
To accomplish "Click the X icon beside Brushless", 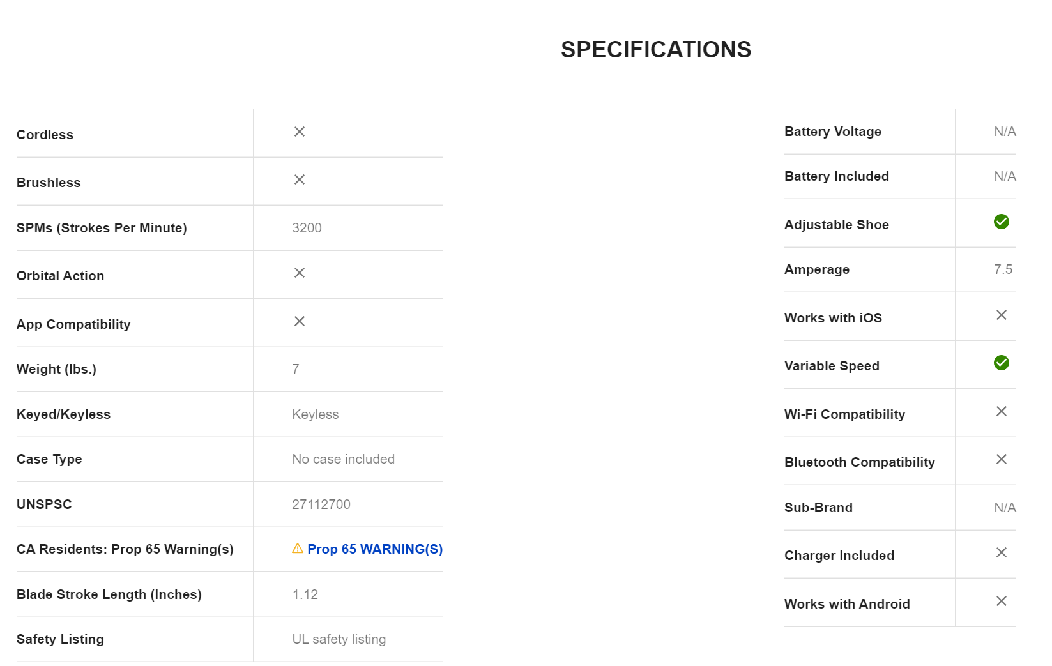I will 299,180.
